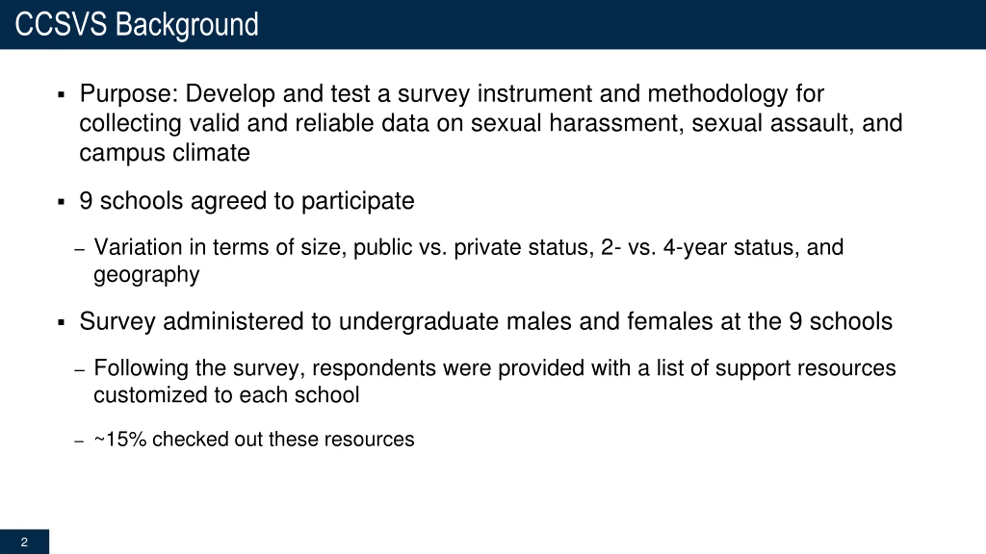Click the slide number 2 box
Image resolution: width=986 pixels, height=554 pixels.
(x=24, y=542)
